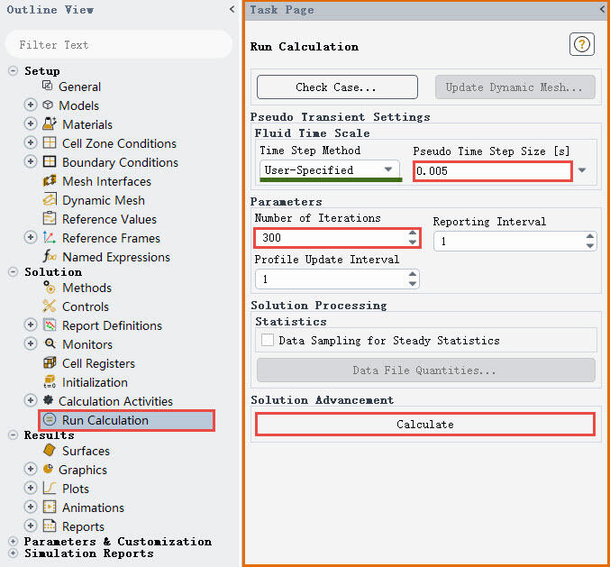The image size is (610, 567).
Task: Click the Check Case button
Action: [x=337, y=87]
